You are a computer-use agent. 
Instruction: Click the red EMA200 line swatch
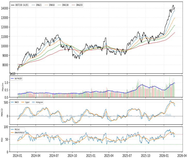pos(73,5)
